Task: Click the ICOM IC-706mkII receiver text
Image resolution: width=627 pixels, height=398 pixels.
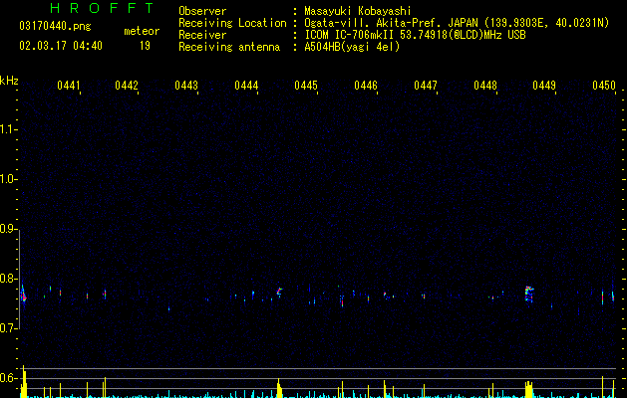Action: (x=415, y=35)
